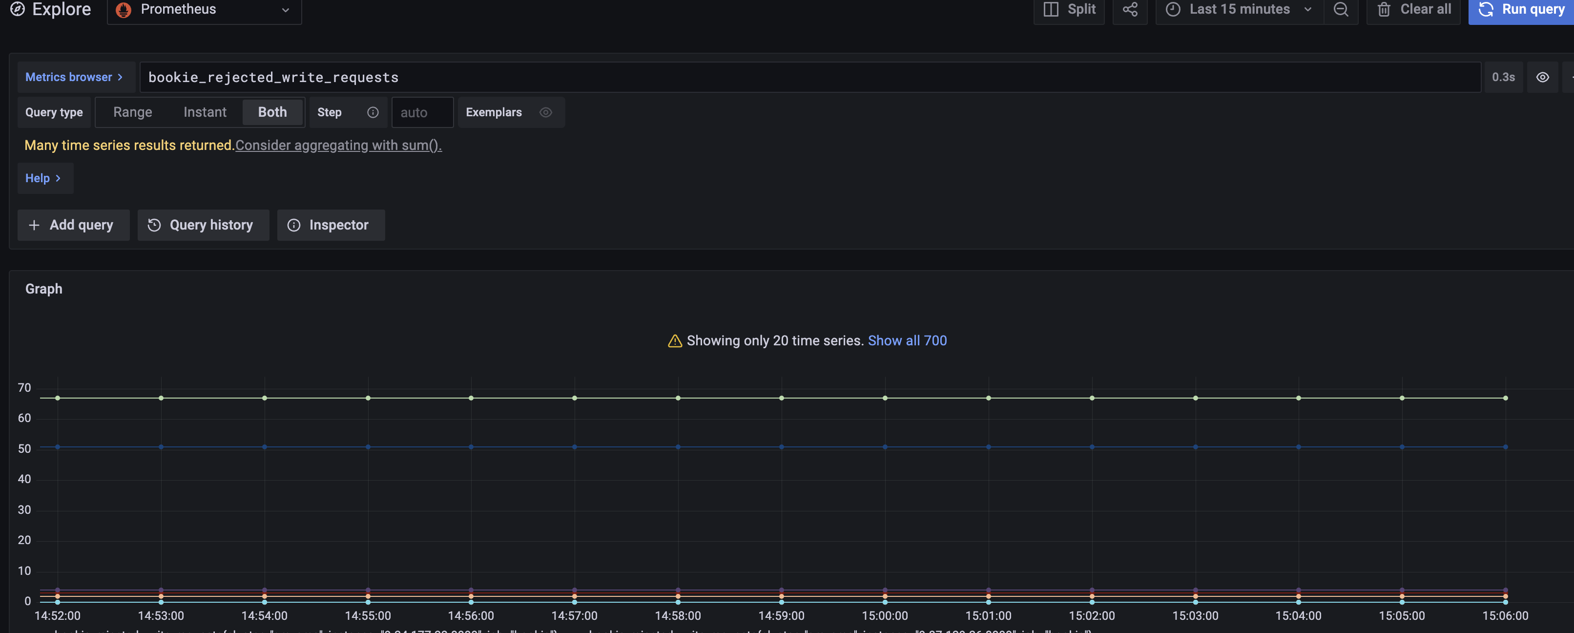
Task: Click the Explore compass icon
Action: [18, 9]
